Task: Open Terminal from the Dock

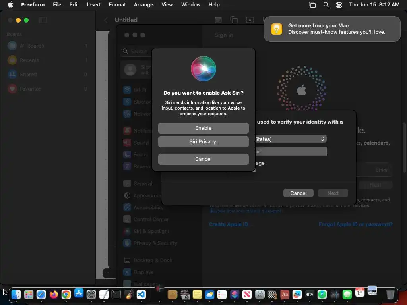Action: (x=116, y=294)
